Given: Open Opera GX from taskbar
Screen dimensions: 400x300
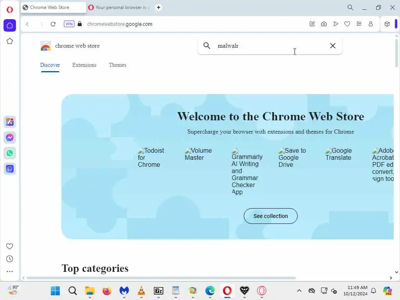Looking at the screenshot, I should [x=261, y=291].
